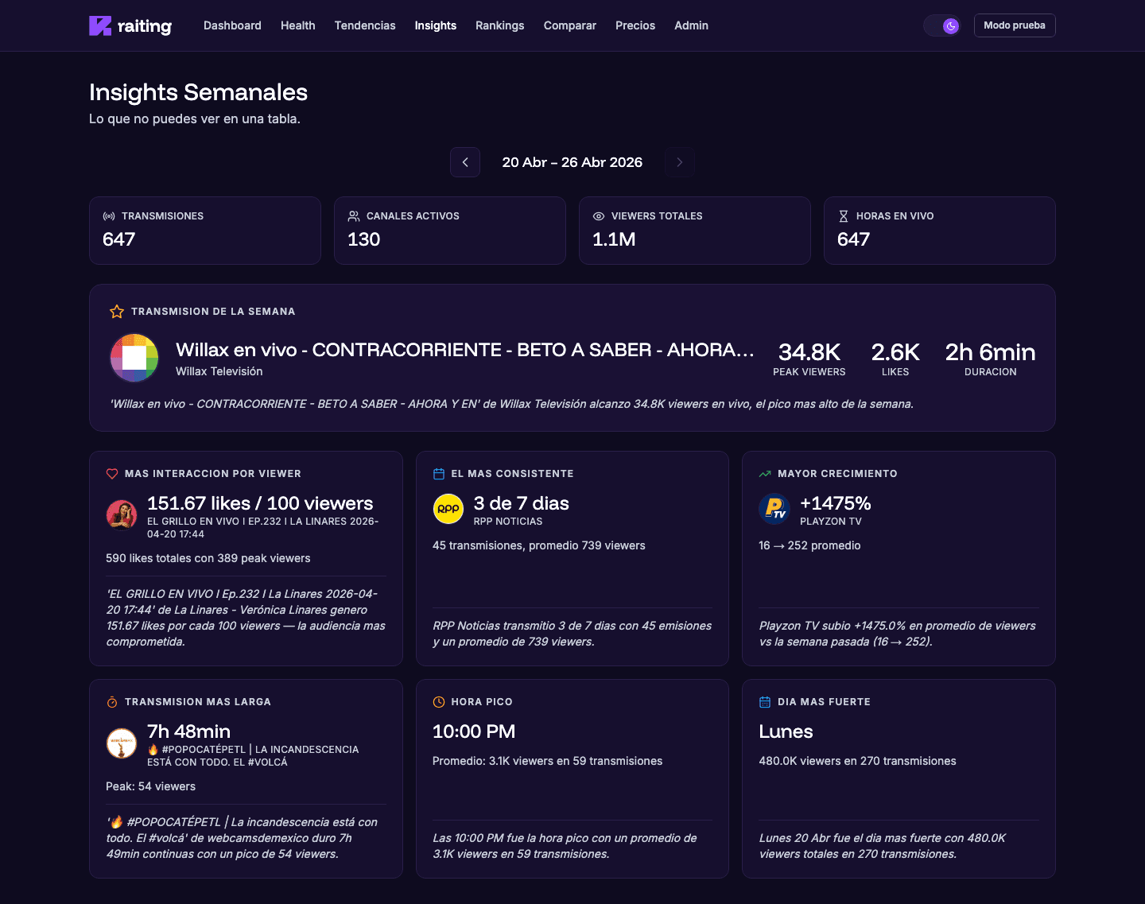
Task: Open Tendencias in the navigation
Action: coord(365,25)
